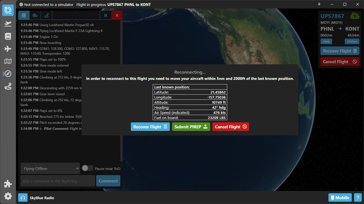Click the flight log comment input field
Screen dimensions: 364x204
pos(58,181)
